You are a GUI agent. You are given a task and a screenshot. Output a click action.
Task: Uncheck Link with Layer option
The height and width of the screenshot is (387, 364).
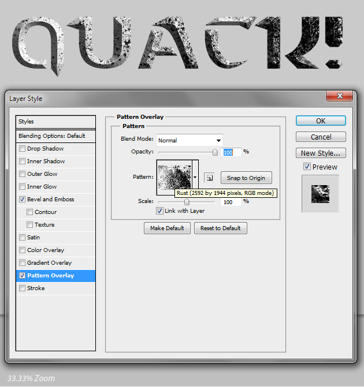(160, 211)
